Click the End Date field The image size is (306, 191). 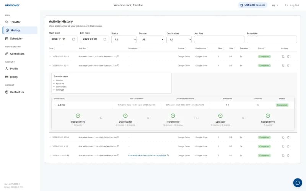click(x=94, y=39)
